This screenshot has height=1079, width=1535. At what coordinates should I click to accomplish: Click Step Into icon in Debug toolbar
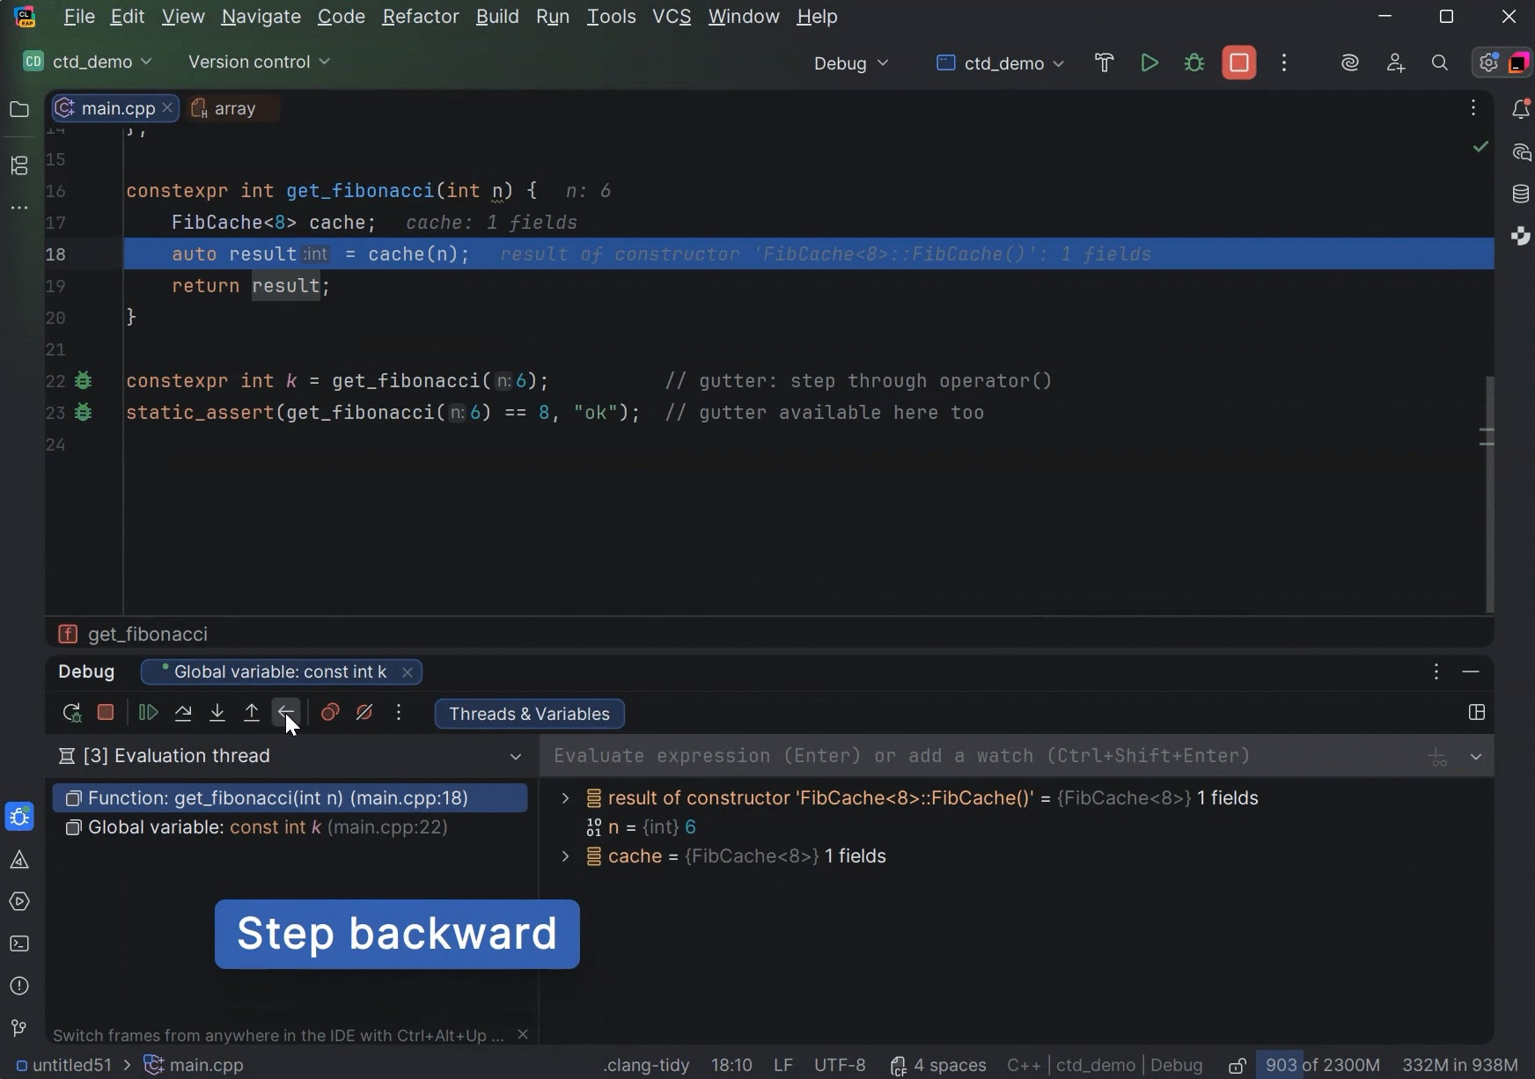click(217, 713)
